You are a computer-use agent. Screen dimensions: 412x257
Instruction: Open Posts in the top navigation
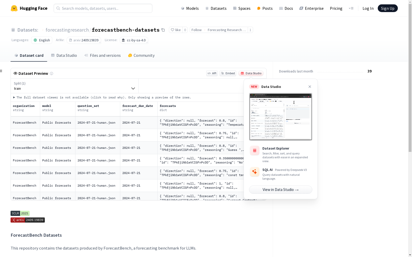tap(265, 8)
